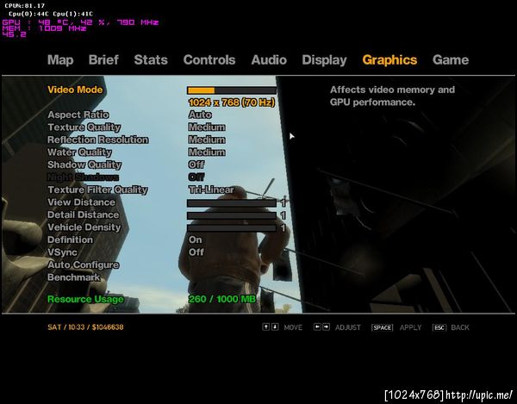Change Water Quality Medium value
Viewport: 517px width, 404px height.
(207, 152)
